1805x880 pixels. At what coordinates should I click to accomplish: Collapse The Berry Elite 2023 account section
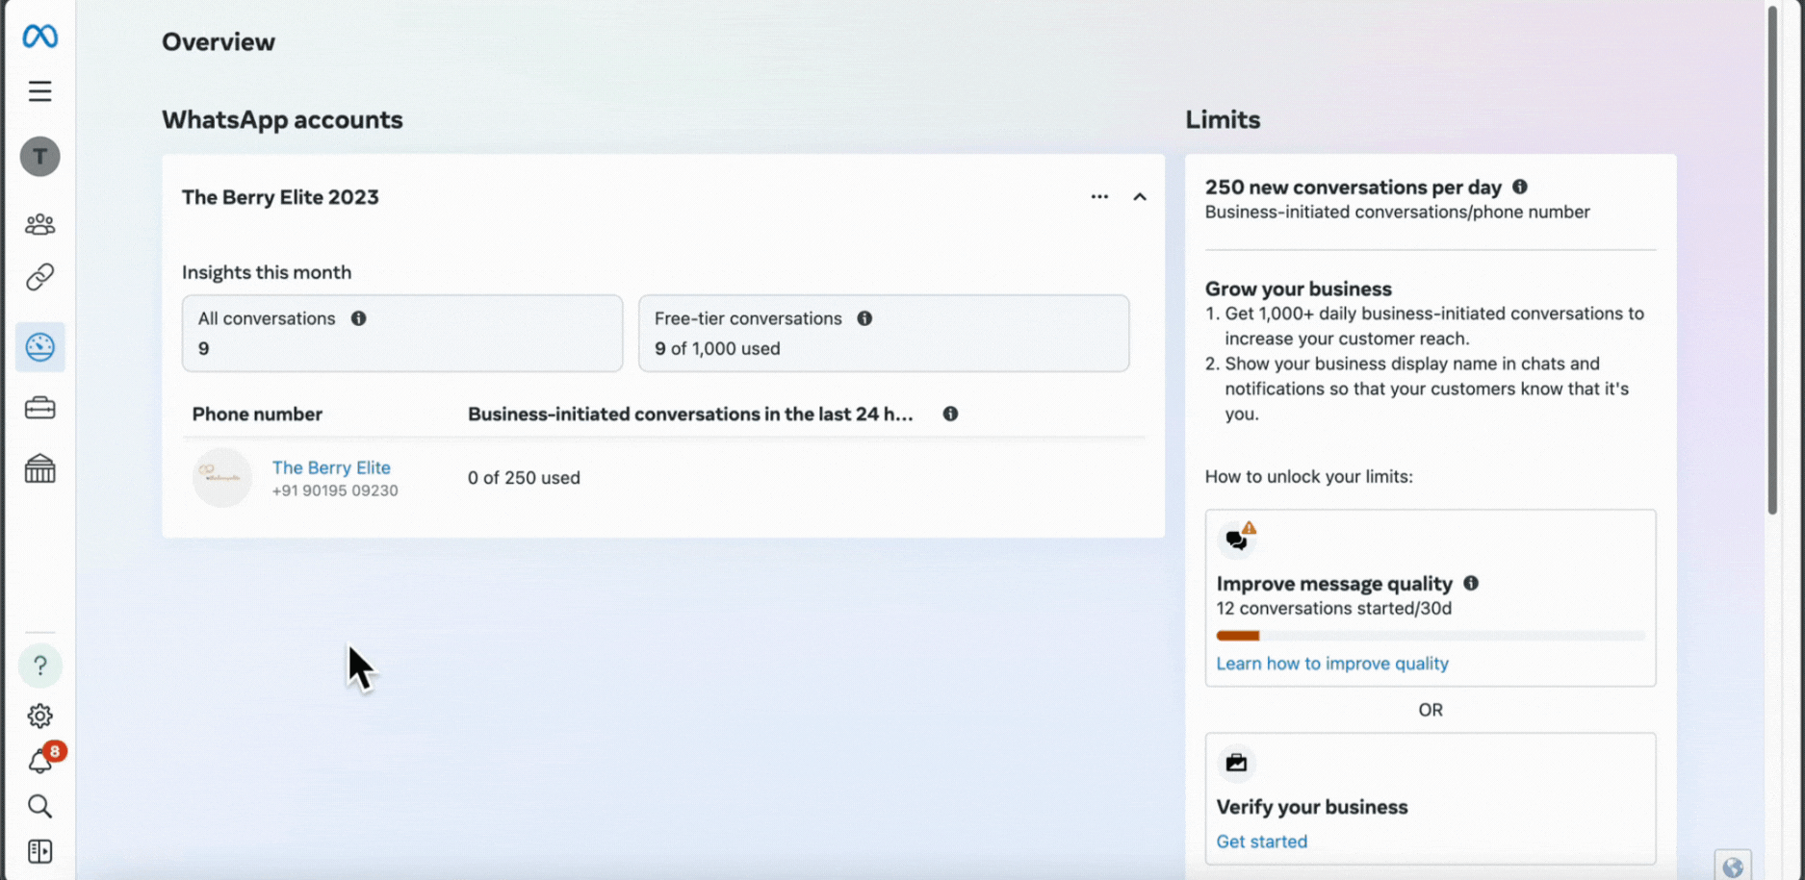[1140, 196]
